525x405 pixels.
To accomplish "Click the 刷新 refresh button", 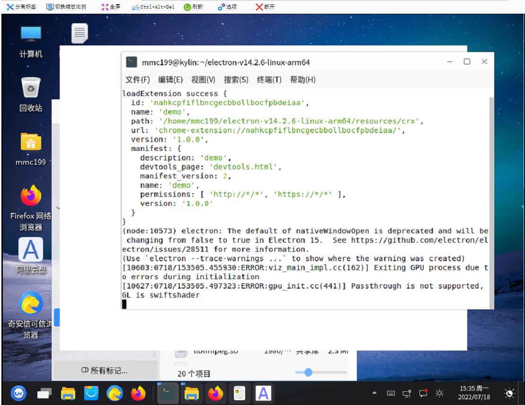I will pos(193,7).
